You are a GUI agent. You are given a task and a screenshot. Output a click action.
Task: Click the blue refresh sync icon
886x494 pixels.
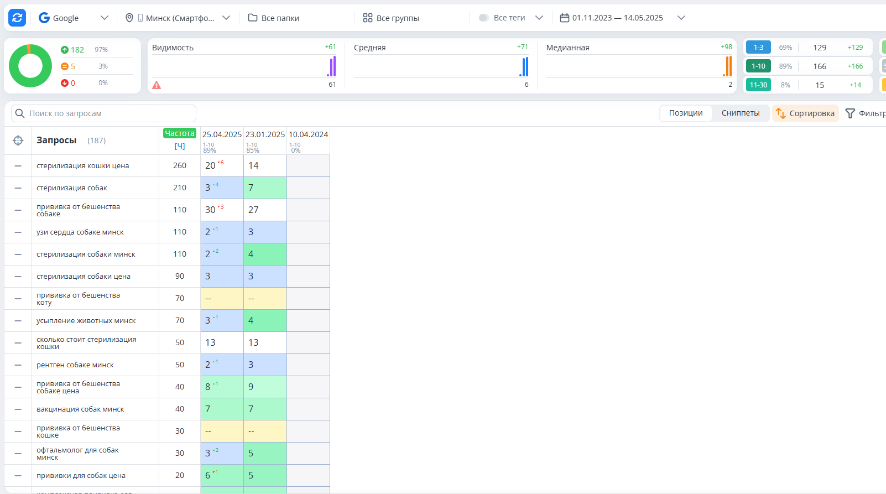pyautogui.click(x=17, y=18)
